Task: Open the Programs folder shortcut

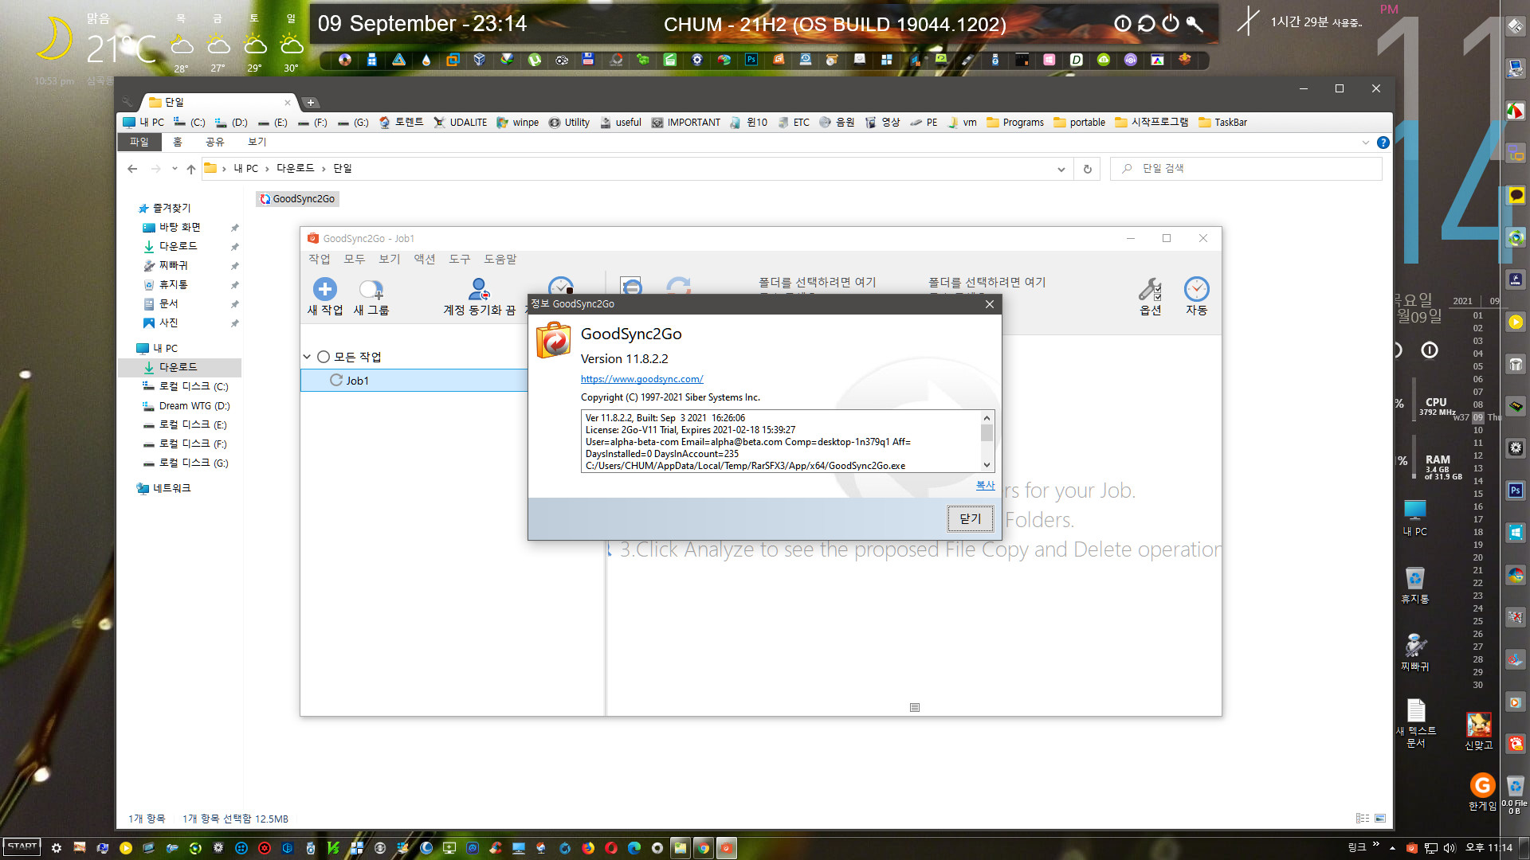Action: (1015, 123)
